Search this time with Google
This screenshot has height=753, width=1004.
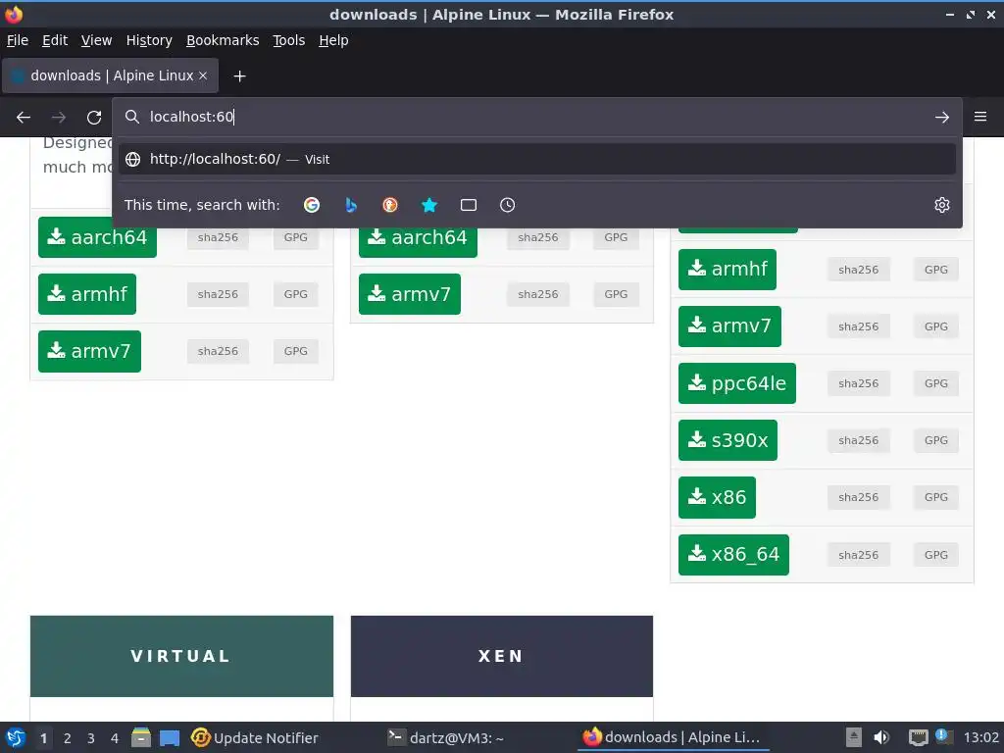[312, 205]
